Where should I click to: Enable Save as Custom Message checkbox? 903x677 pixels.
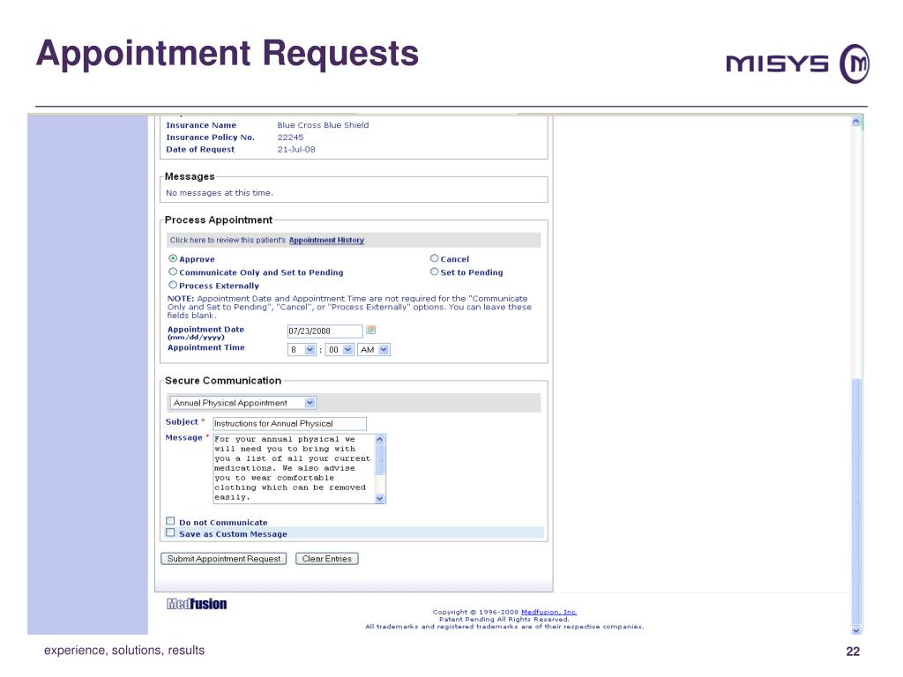click(170, 532)
